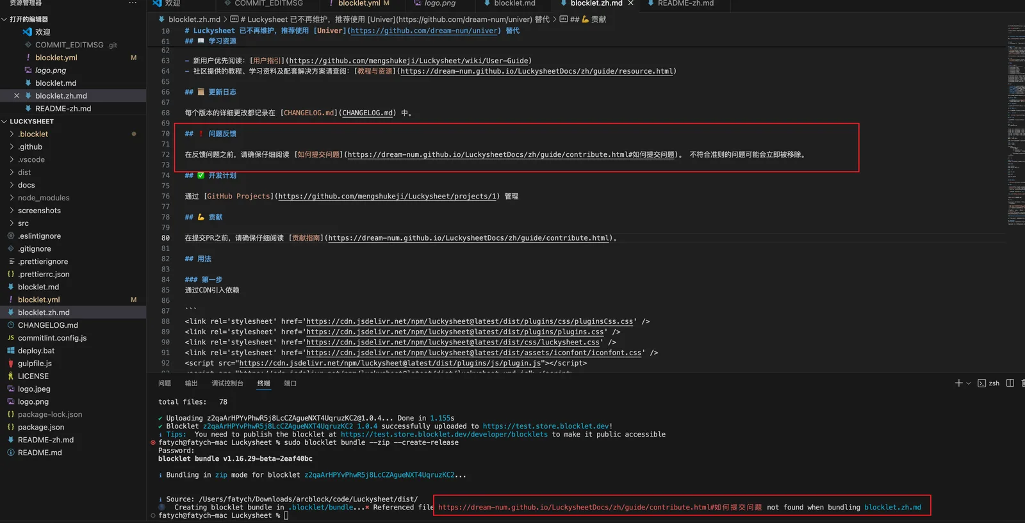Click the new terminal plus icon
1025x523 pixels.
coord(958,383)
